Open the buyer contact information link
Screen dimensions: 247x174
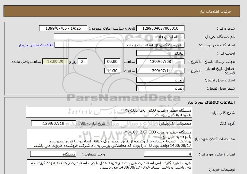tap(36, 45)
